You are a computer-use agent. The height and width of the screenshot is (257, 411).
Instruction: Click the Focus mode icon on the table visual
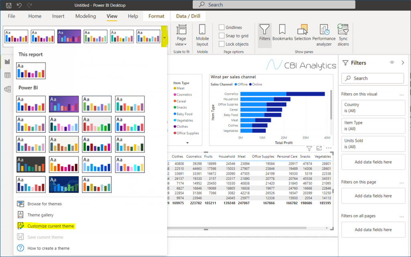tap(319, 148)
